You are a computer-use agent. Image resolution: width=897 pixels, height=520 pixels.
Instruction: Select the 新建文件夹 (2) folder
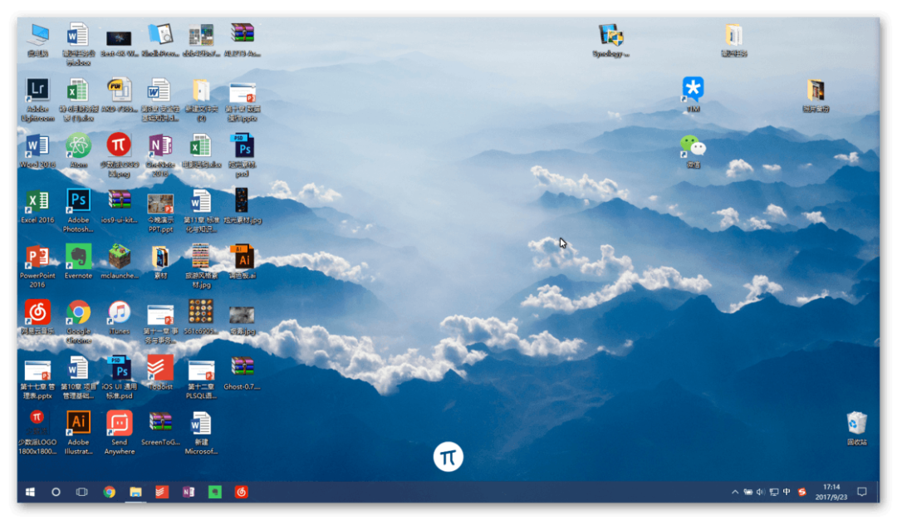[x=201, y=100]
